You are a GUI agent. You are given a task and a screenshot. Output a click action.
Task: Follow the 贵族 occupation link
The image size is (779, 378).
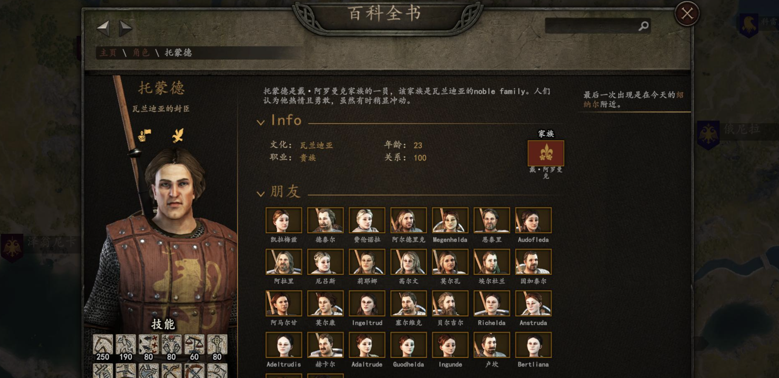point(308,158)
